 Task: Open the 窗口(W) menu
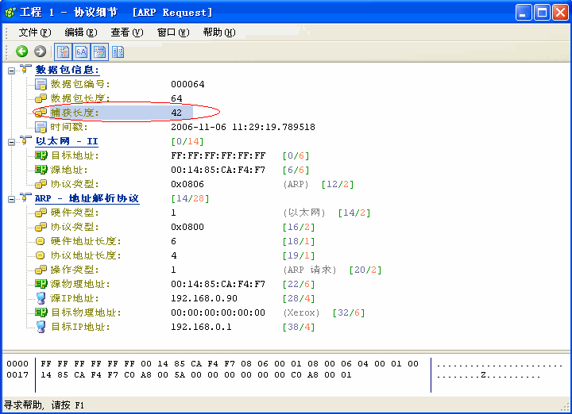pyautogui.click(x=173, y=33)
